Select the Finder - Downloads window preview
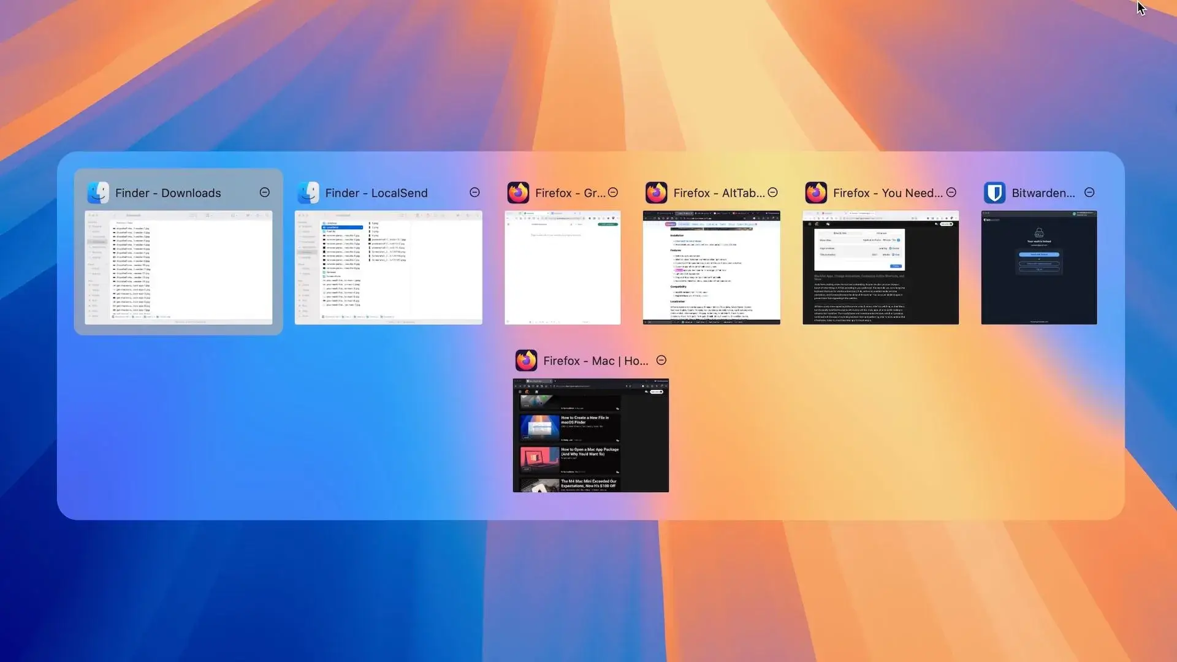This screenshot has width=1177, height=662. point(178,268)
